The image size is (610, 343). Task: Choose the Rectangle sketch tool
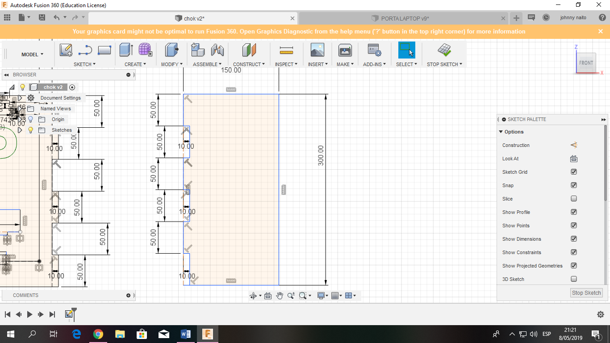point(104,50)
